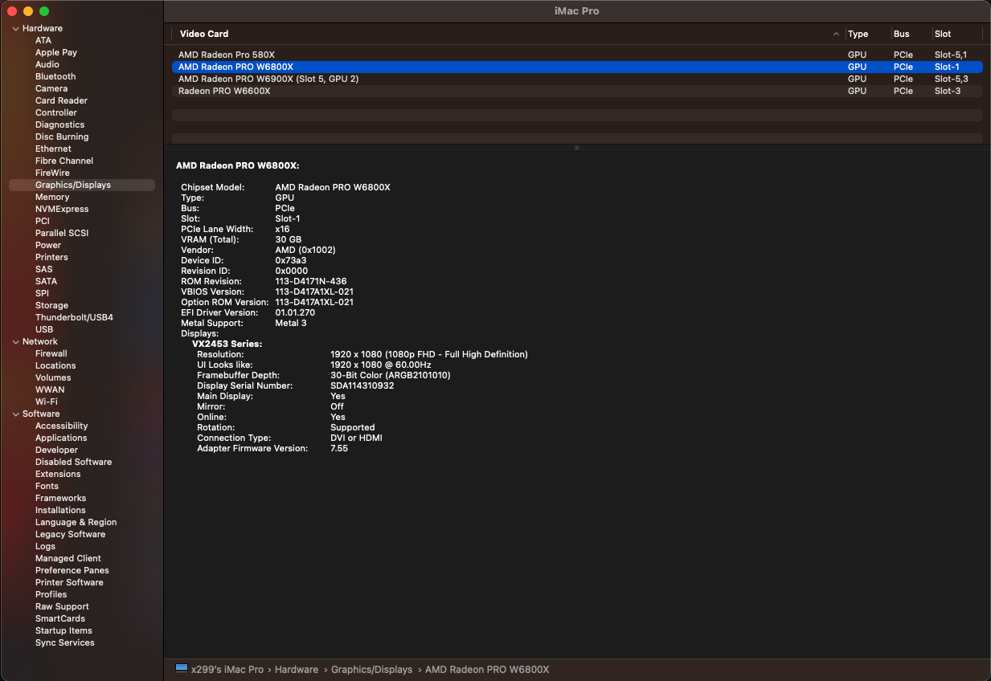The width and height of the screenshot is (991, 681).
Task: Sort by Slot column header
Action: 943,34
